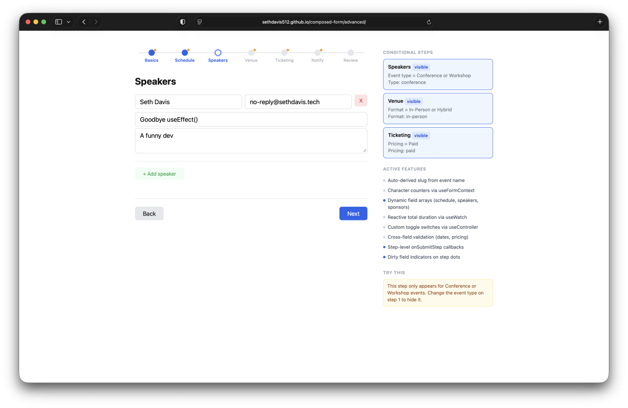Viewport: 628px width, 408px height.
Task: Select the Ticketing conditional step card
Action: 438,143
